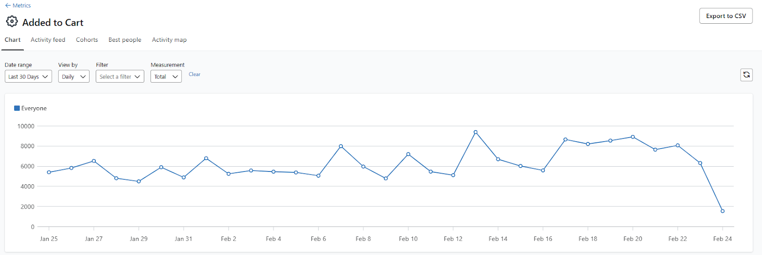The image size is (762, 255).
Task: Click the Feb 13 peak data point
Action: tap(475, 132)
